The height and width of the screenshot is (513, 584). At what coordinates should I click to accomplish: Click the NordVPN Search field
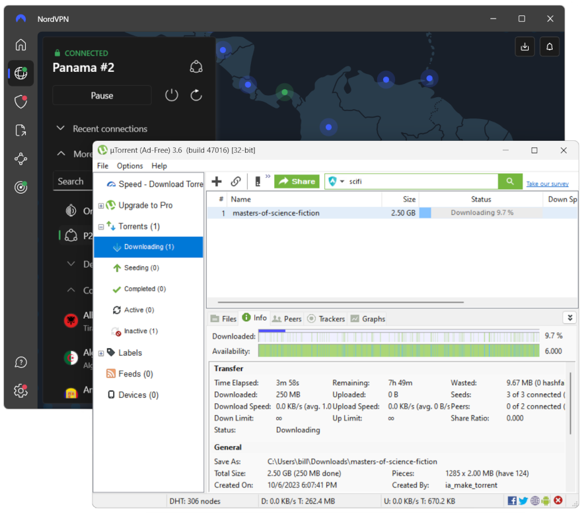coord(73,182)
